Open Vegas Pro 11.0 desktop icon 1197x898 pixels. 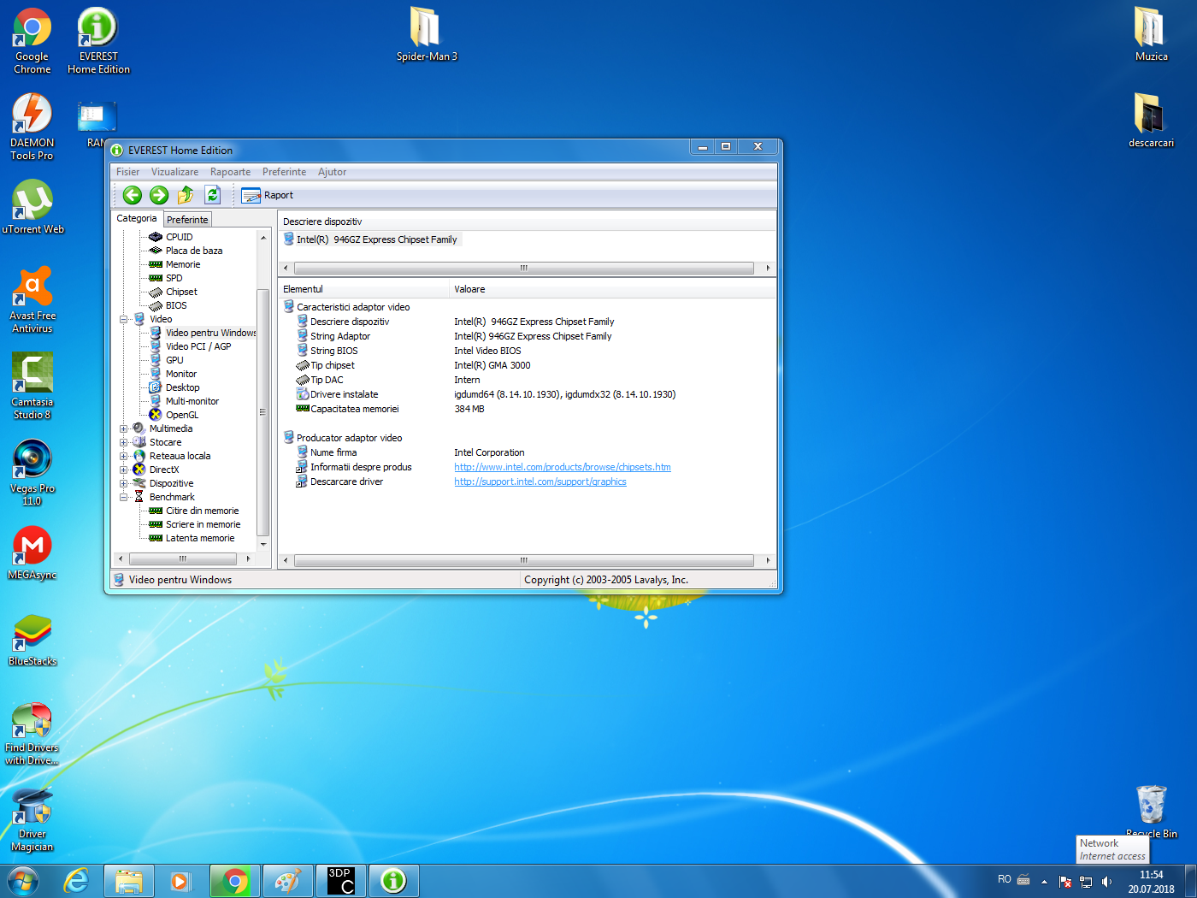click(32, 472)
